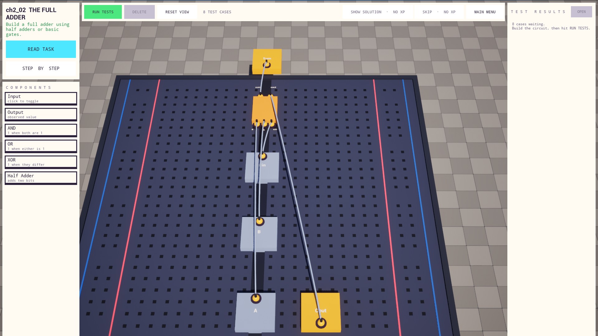Pick the Input component
The height and width of the screenshot is (336, 598).
[41, 98]
